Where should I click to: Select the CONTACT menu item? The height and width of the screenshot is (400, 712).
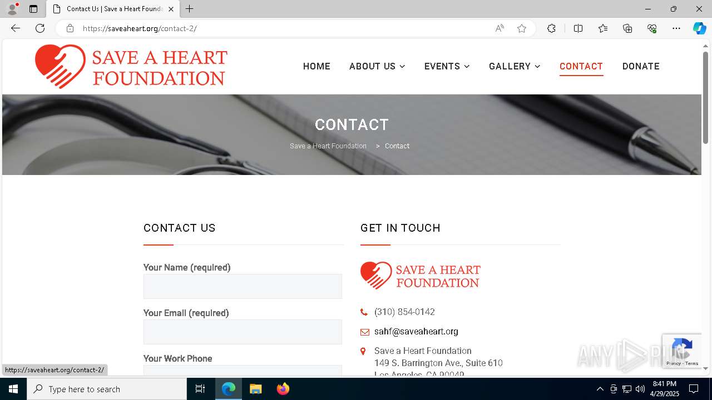pos(581,66)
